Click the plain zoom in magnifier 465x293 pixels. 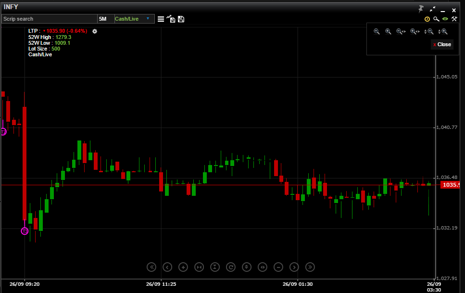(388, 31)
